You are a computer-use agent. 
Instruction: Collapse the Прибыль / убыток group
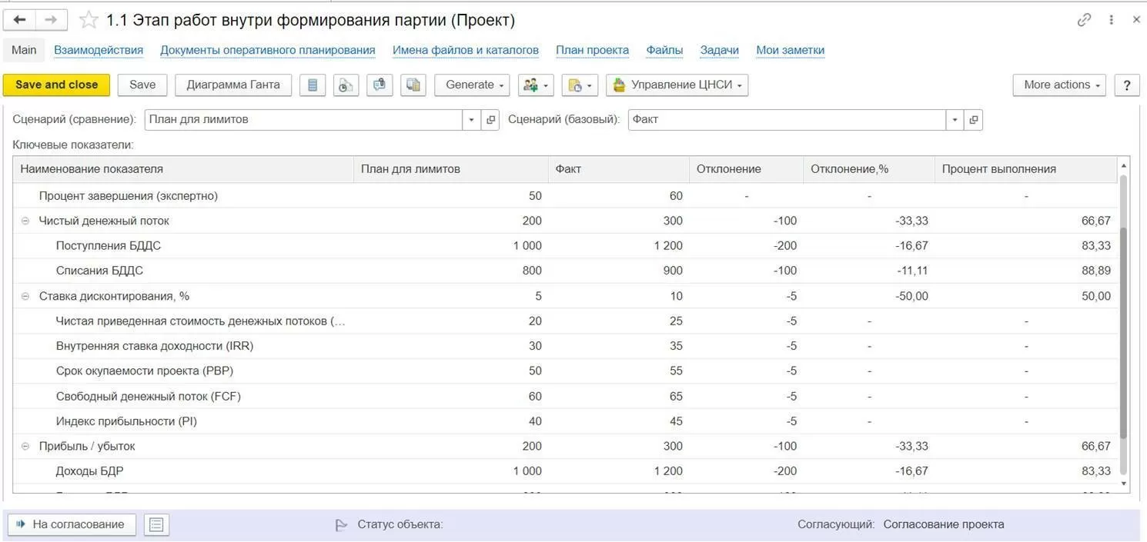pos(25,446)
